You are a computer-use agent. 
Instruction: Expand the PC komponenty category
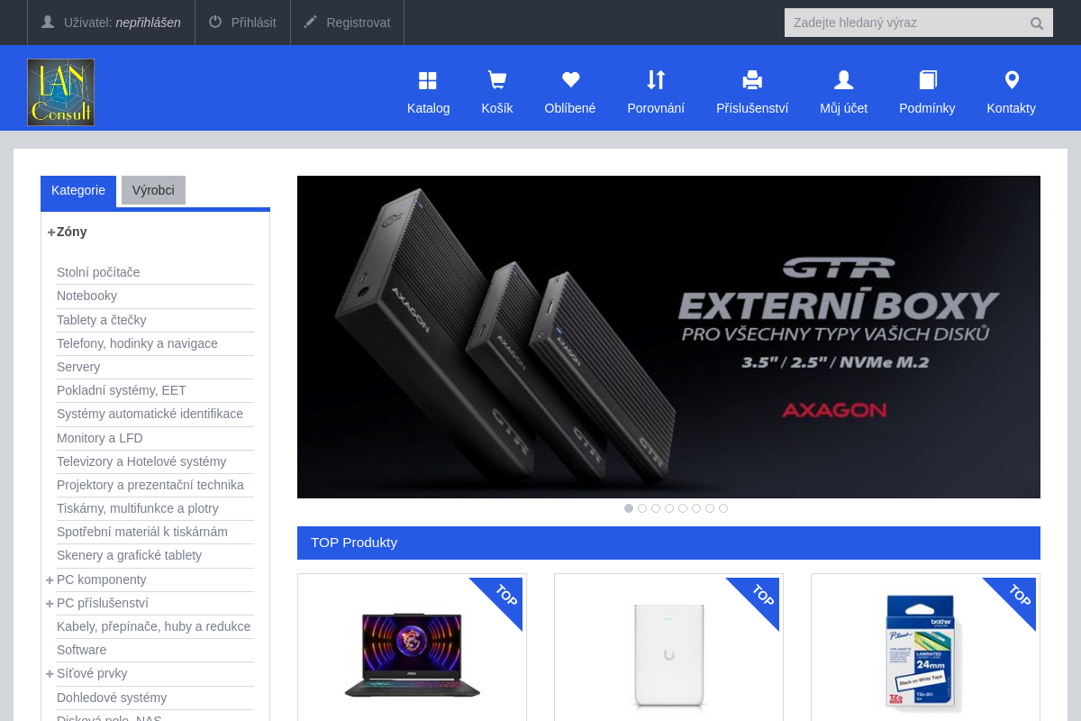point(50,580)
